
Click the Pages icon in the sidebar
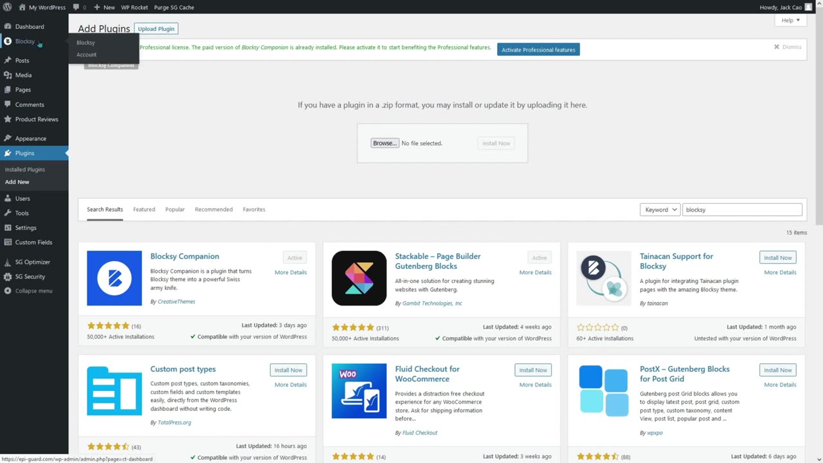tap(8, 90)
